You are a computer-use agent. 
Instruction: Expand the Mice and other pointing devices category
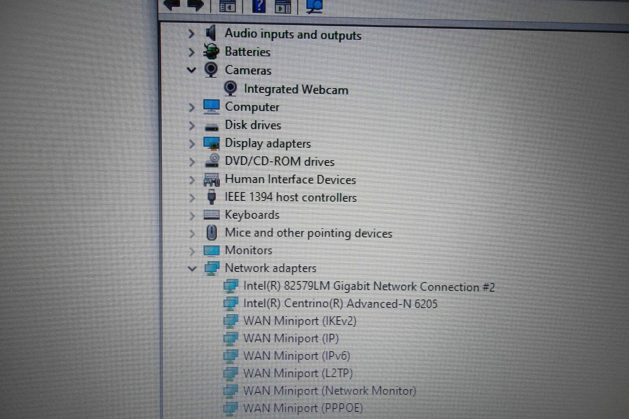coord(191,233)
